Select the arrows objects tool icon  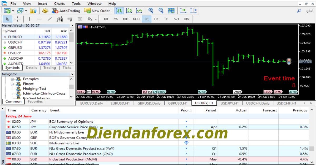90,19
